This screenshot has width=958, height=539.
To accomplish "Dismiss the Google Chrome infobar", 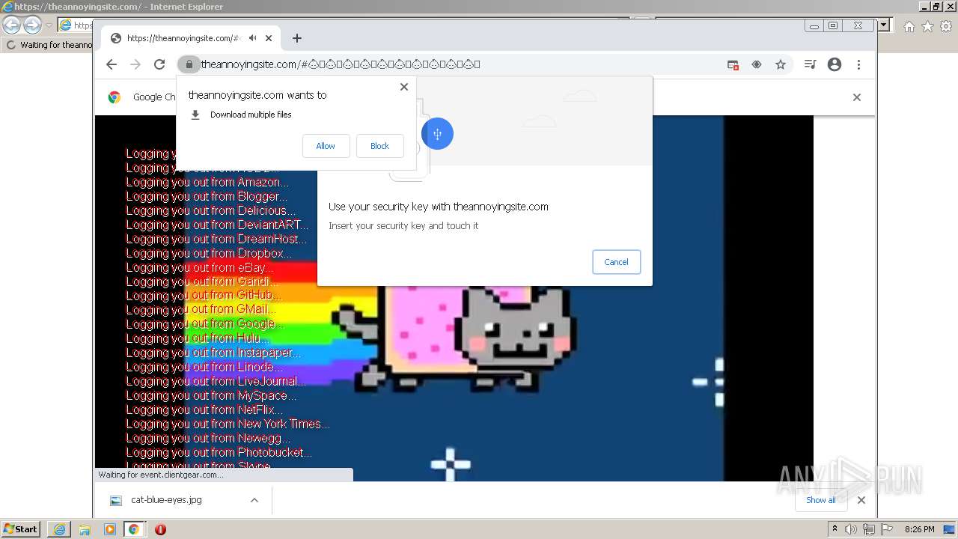I will [x=857, y=97].
